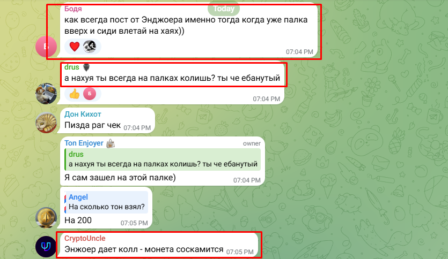Click the red heart reaction on Бодя's message
This screenshot has width=448, height=259.
pos(75,46)
